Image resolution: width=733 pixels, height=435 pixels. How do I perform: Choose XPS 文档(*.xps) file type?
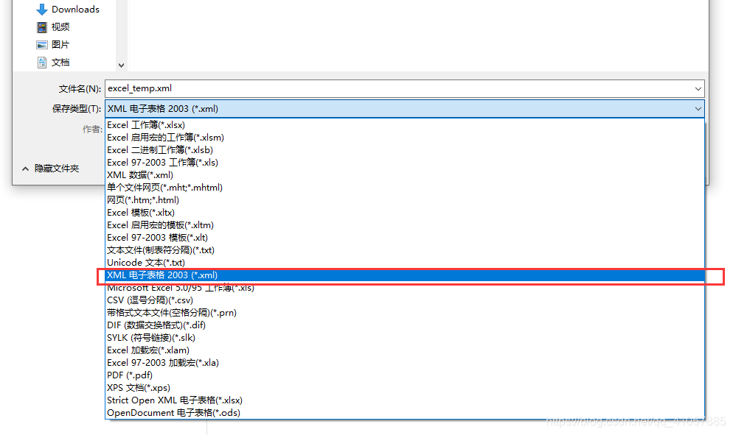(x=405, y=388)
